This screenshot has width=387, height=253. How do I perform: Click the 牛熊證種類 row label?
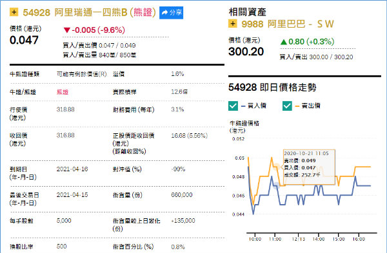point(25,74)
